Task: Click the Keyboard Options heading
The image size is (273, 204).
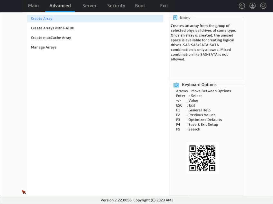Action: [199, 84]
